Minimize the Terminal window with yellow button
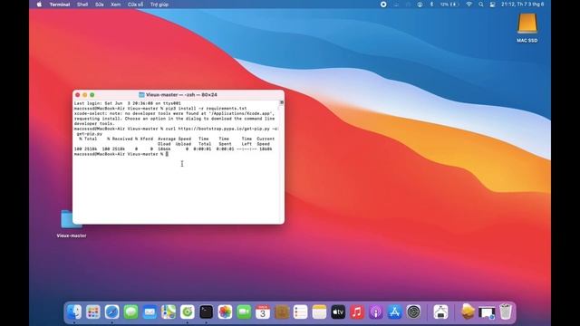Viewport: 580px width, 326px height. point(84,95)
